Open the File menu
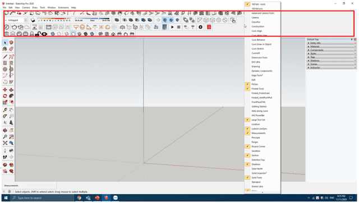This screenshot has width=359, height=203. tap(4, 7)
